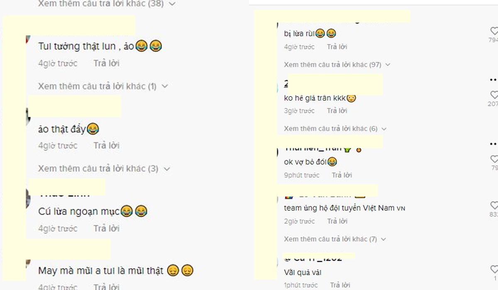The width and height of the screenshot is (498, 290).
Task: Like the 'Vãi quả vải' comment heart
Action: click(495, 270)
